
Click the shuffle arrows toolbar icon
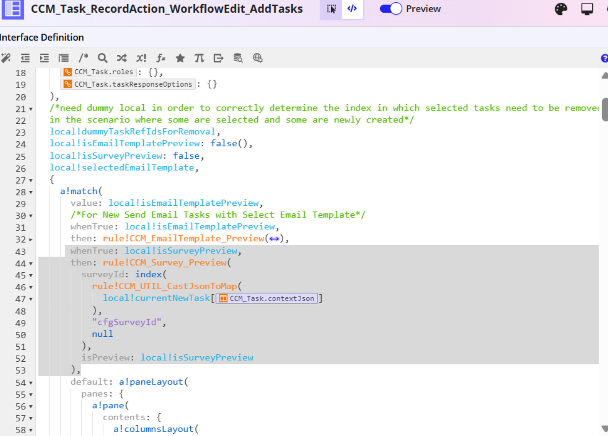(x=121, y=58)
